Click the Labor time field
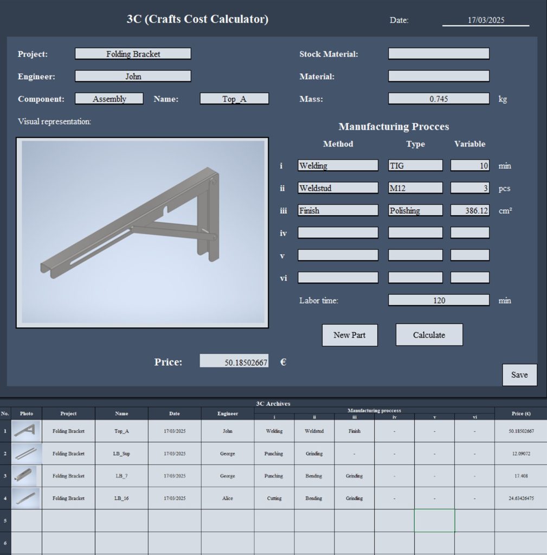 439,300
